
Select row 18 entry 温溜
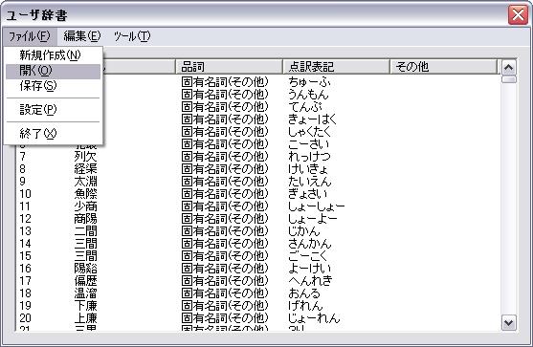[x=85, y=293]
